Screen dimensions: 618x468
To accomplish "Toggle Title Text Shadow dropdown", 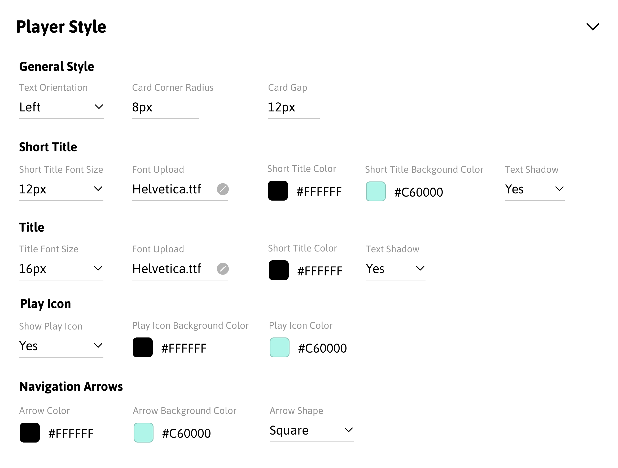I will tap(395, 269).
